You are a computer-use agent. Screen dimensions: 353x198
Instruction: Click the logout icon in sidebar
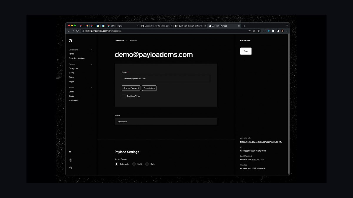tap(71, 168)
